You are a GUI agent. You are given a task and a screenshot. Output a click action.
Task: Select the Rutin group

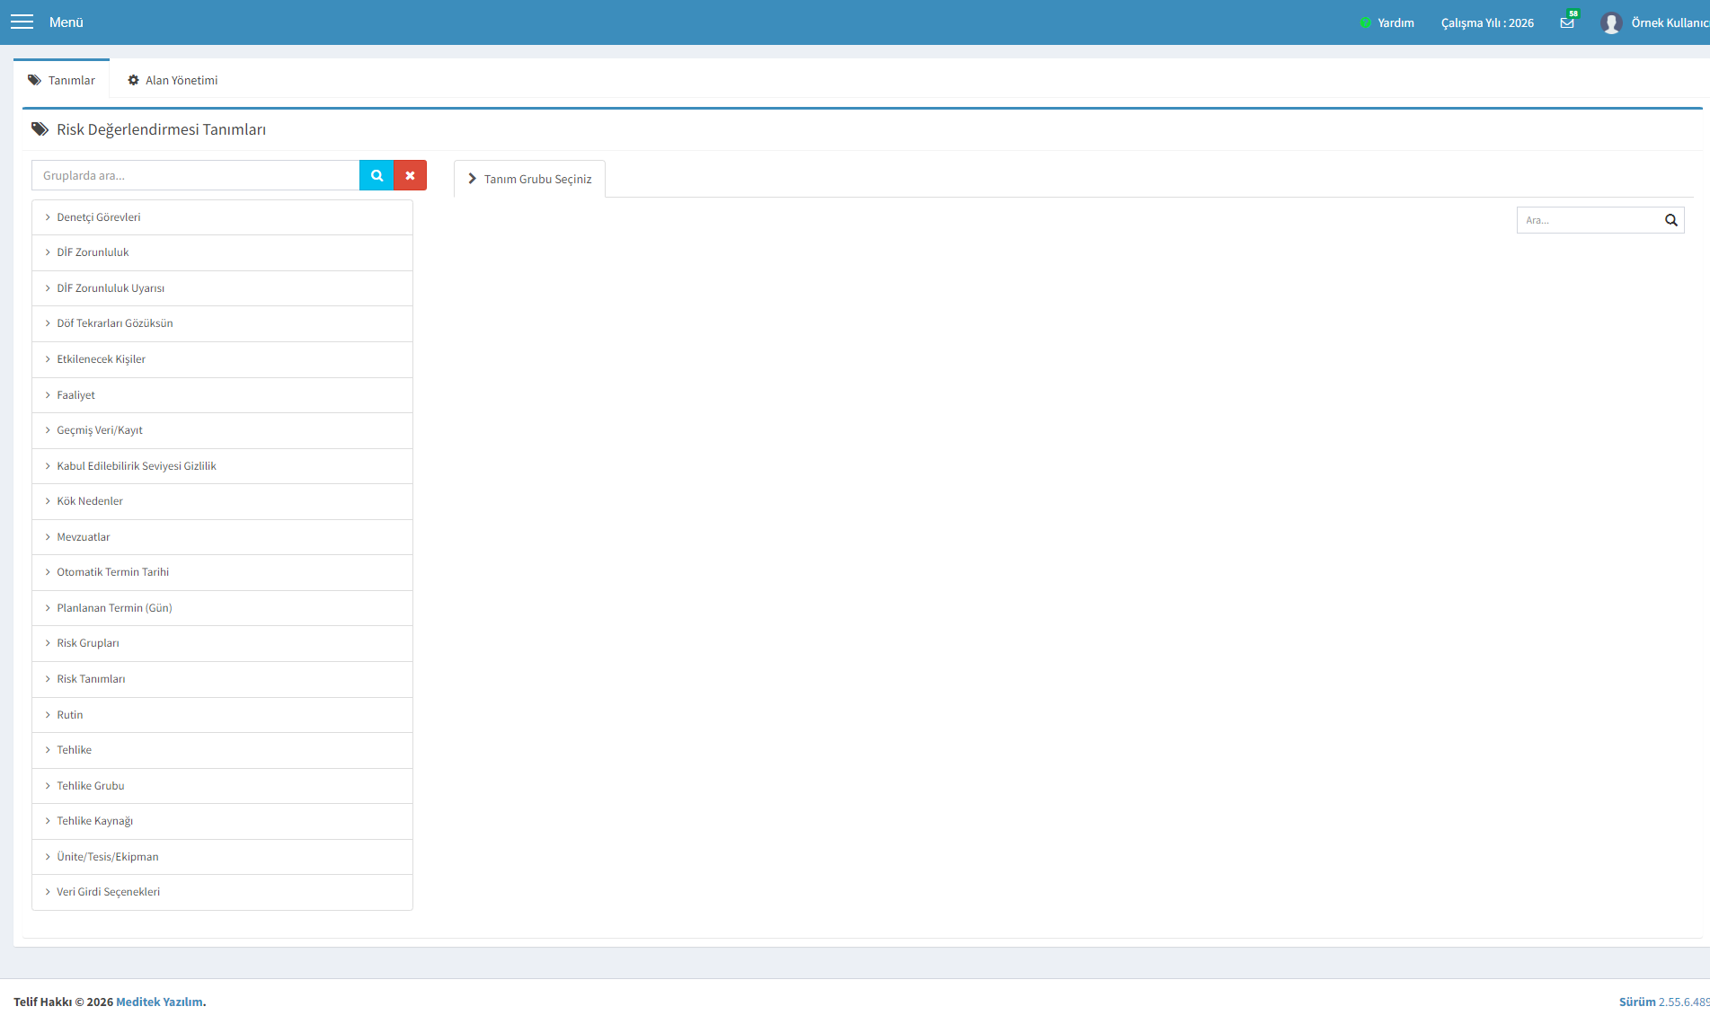click(222, 715)
